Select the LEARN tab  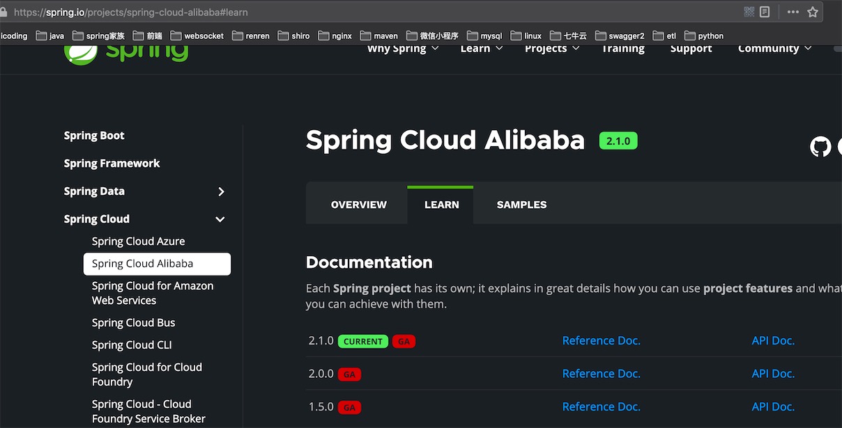(x=441, y=205)
